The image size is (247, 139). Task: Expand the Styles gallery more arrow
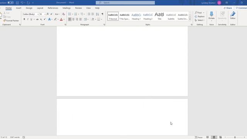[x=190, y=20]
